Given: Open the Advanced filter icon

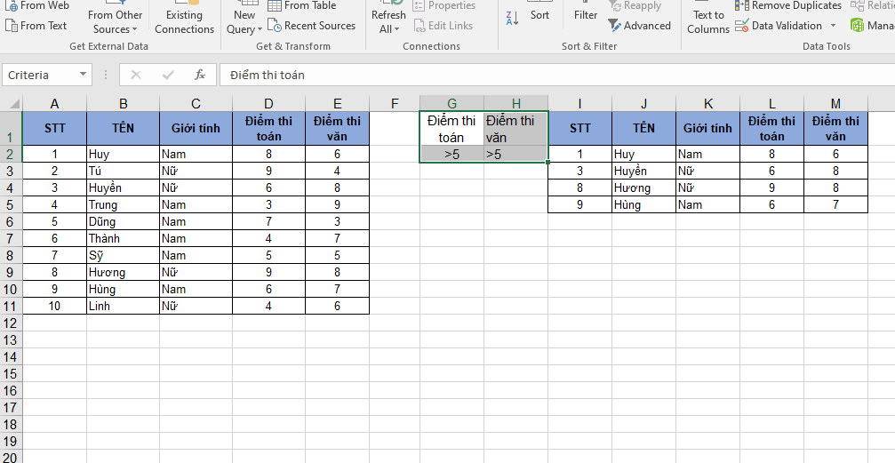Looking at the screenshot, I should click(x=615, y=26).
